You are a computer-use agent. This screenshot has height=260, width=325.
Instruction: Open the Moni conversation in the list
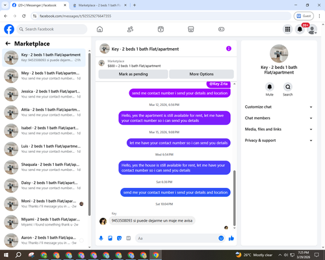(44, 203)
